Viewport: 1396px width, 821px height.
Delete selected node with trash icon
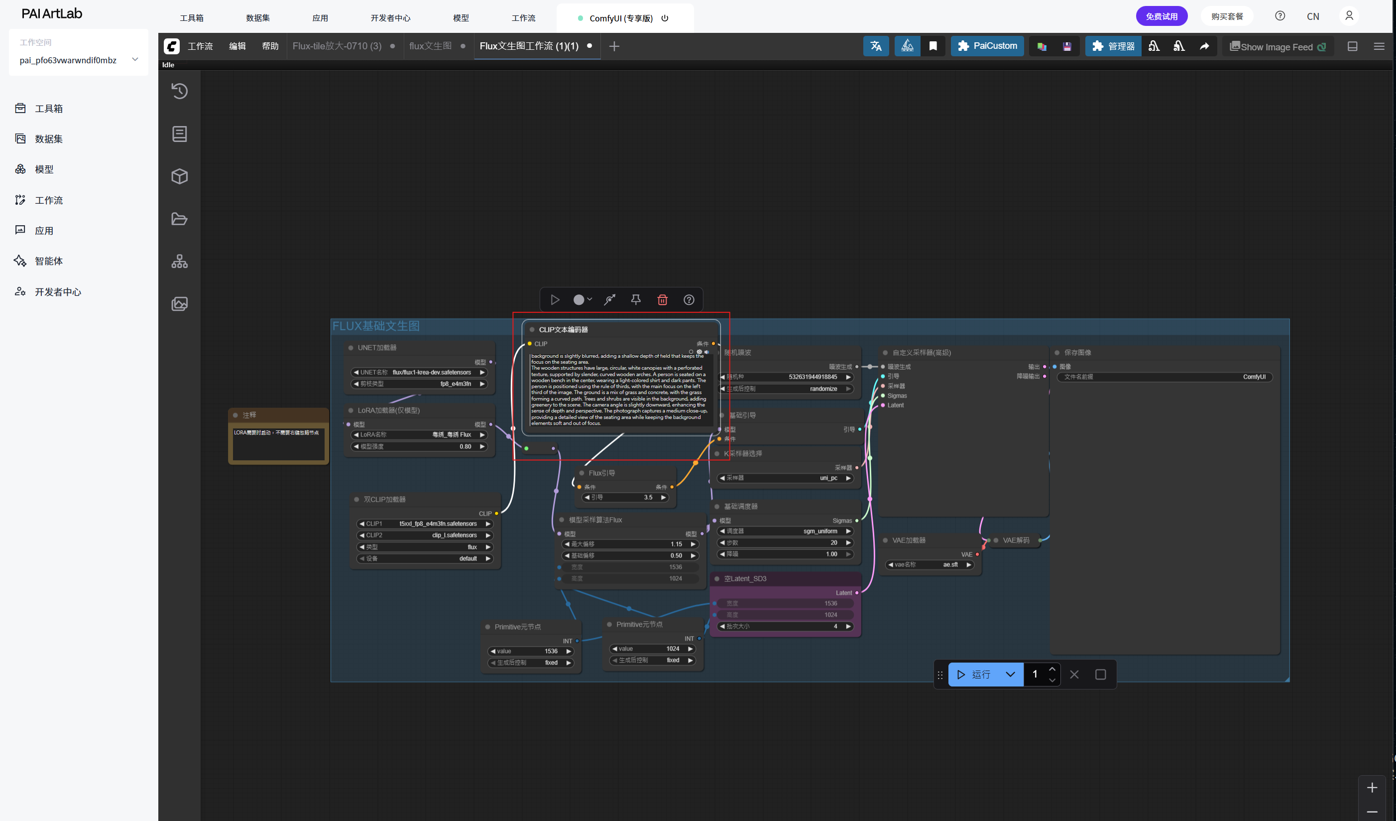click(x=662, y=300)
